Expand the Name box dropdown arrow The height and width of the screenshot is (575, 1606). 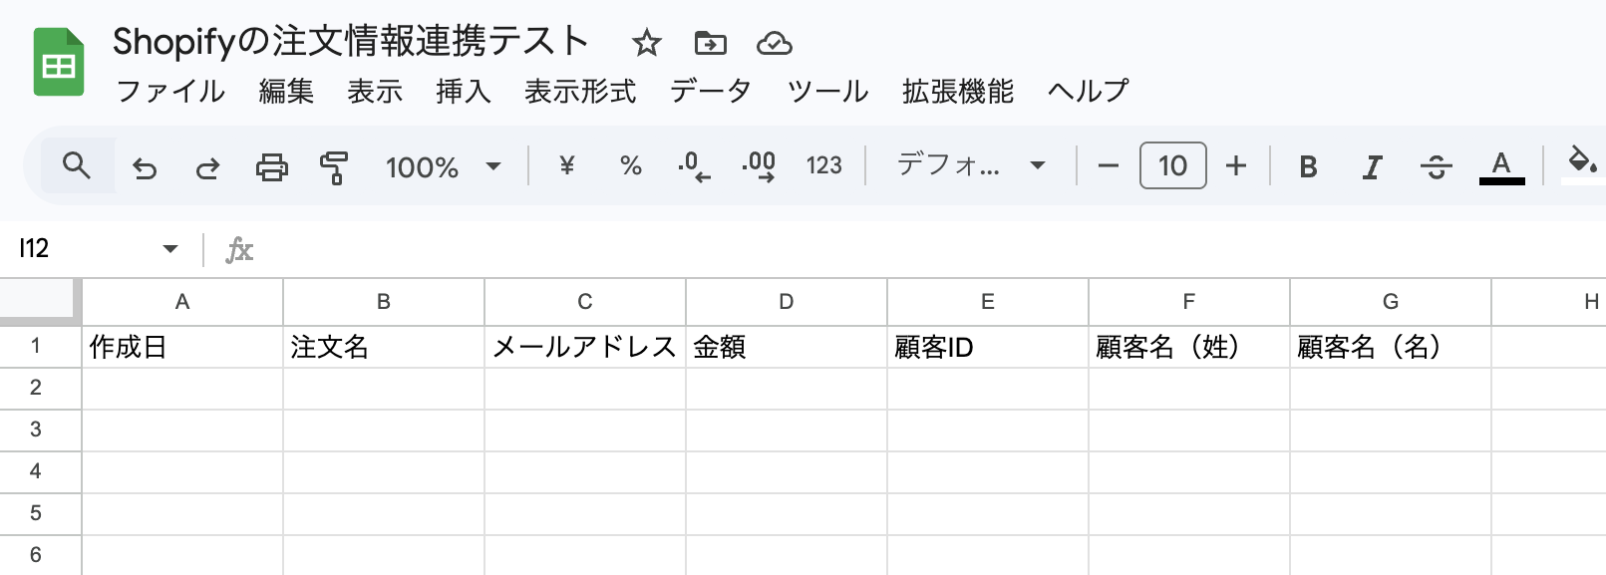170,248
